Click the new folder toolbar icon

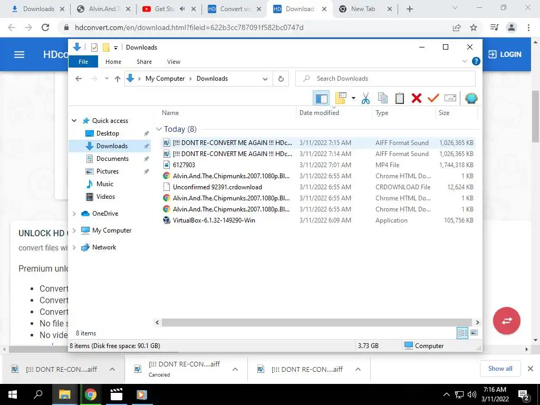point(341,98)
